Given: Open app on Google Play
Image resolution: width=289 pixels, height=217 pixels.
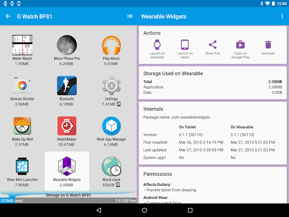Looking at the screenshot, I should tap(240, 49).
